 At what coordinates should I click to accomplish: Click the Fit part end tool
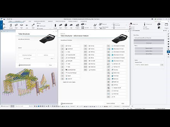(148, 24)
